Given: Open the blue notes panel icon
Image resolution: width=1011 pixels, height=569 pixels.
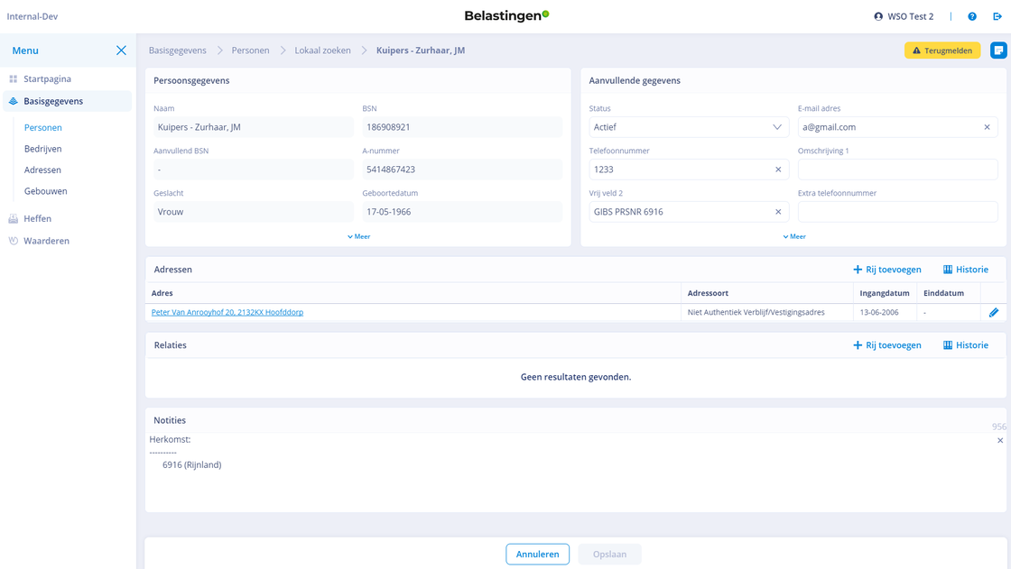Looking at the screenshot, I should click(998, 50).
